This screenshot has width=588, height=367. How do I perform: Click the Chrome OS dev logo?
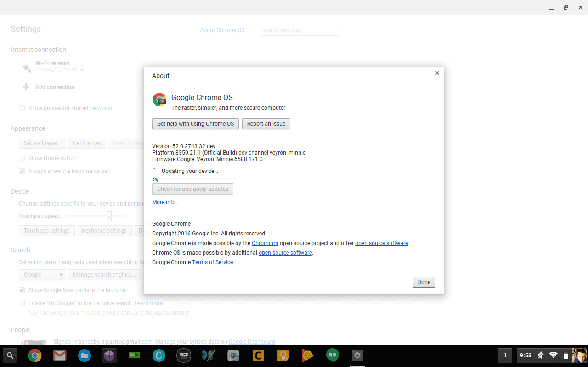(159, 100)
